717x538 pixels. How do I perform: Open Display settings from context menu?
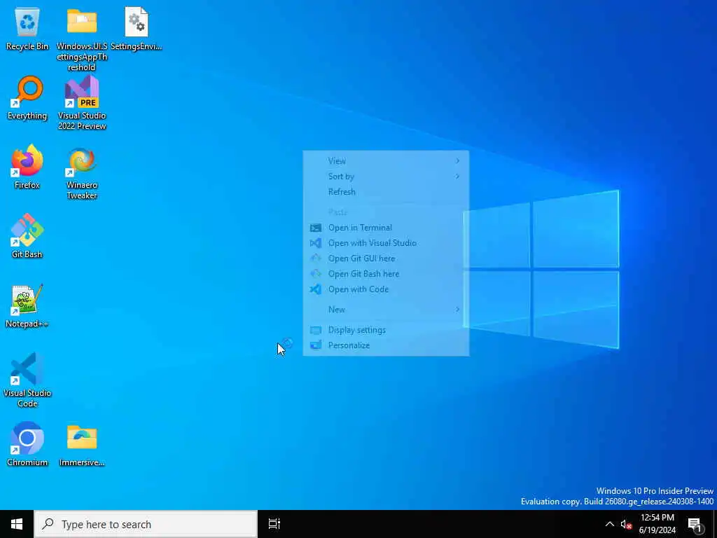[386, 330]
